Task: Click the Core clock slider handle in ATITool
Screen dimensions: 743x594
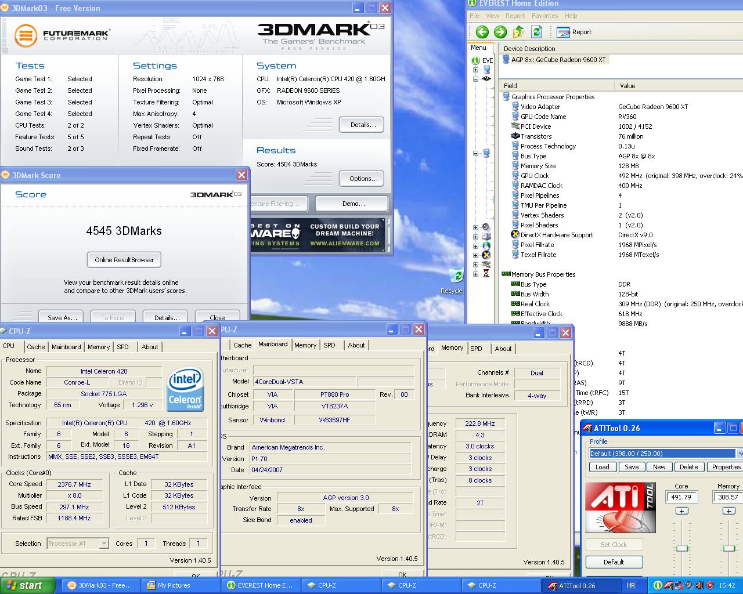Action: tap(682, 548)
